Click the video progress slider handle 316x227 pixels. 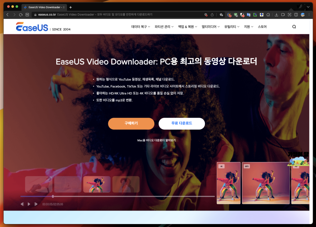53,196
